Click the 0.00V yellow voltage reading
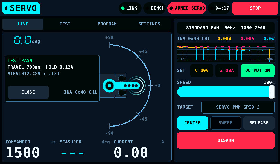Image resolution: width=280 pixels, height=164 pixels. [x=224, y=39]
